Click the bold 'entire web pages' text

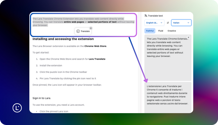74,22
